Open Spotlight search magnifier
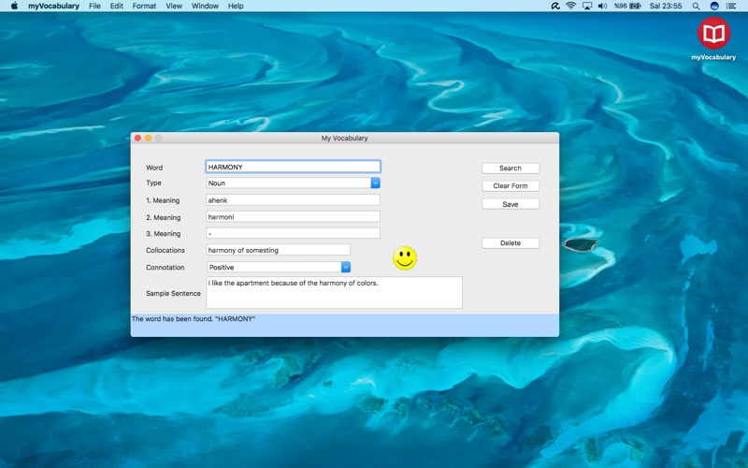Viewport: 748px width, 468px height. click(696, 6)
